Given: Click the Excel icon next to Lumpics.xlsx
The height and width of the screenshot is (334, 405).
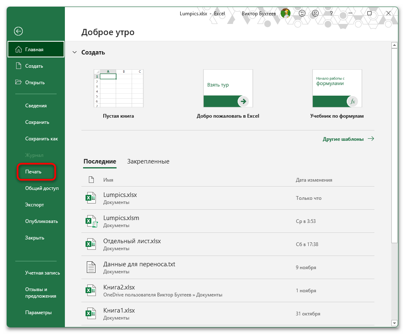Looking at the screenshot, I should tap(91, 198).
